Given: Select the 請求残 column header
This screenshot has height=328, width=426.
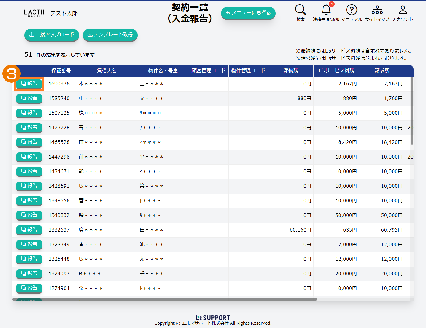Looking at the screenshot, I should coord(382,71).
